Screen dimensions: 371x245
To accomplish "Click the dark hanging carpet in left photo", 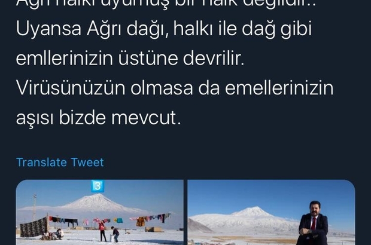I will [34, 227].
